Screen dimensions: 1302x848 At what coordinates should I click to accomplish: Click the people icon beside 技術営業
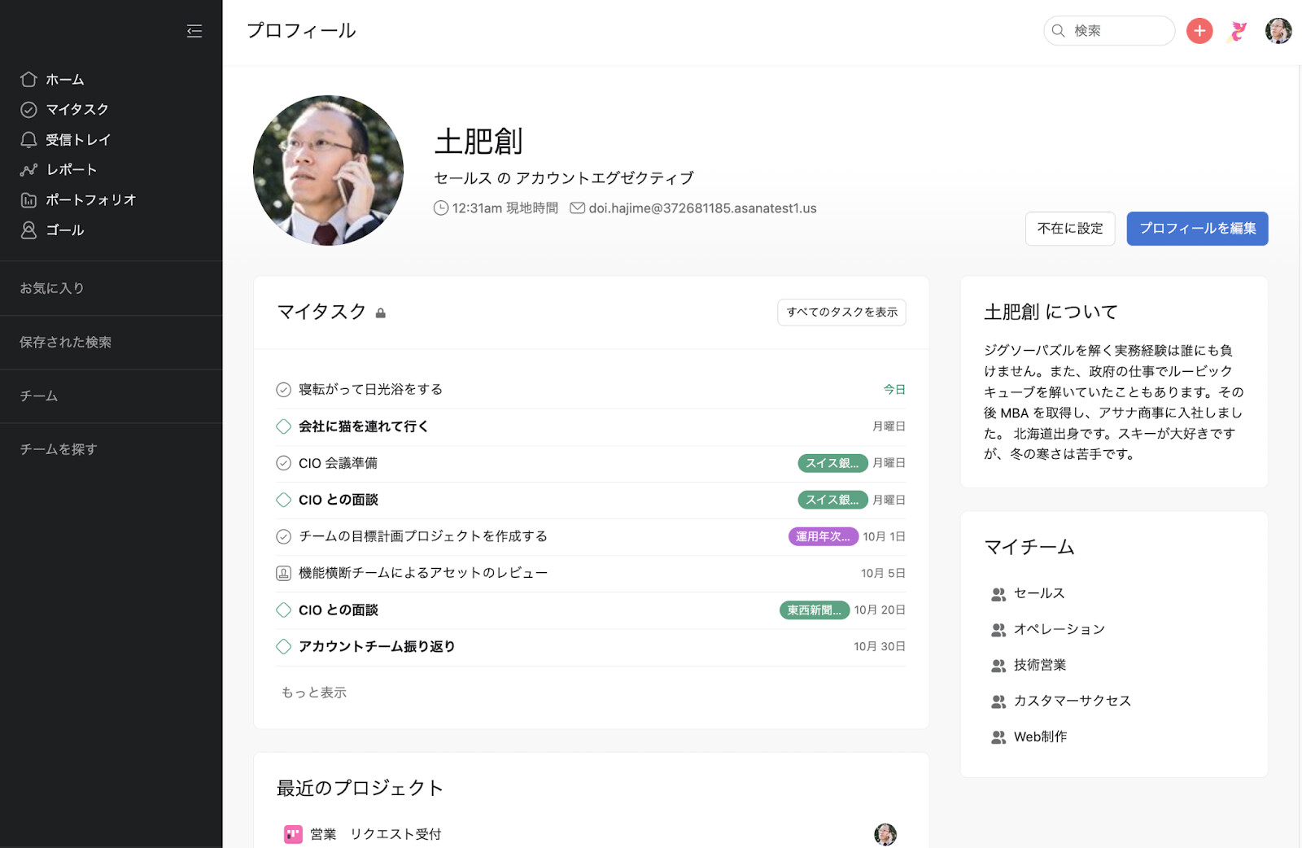click(998, 666)
